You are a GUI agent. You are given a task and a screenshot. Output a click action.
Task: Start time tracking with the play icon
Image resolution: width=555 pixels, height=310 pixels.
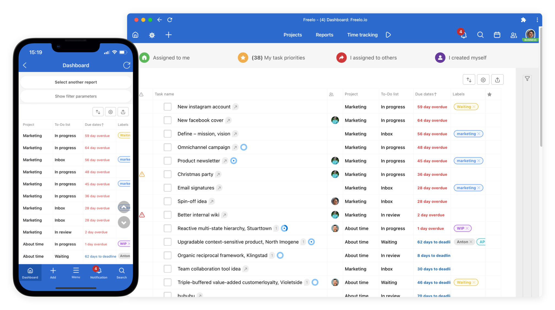point(388,35)
